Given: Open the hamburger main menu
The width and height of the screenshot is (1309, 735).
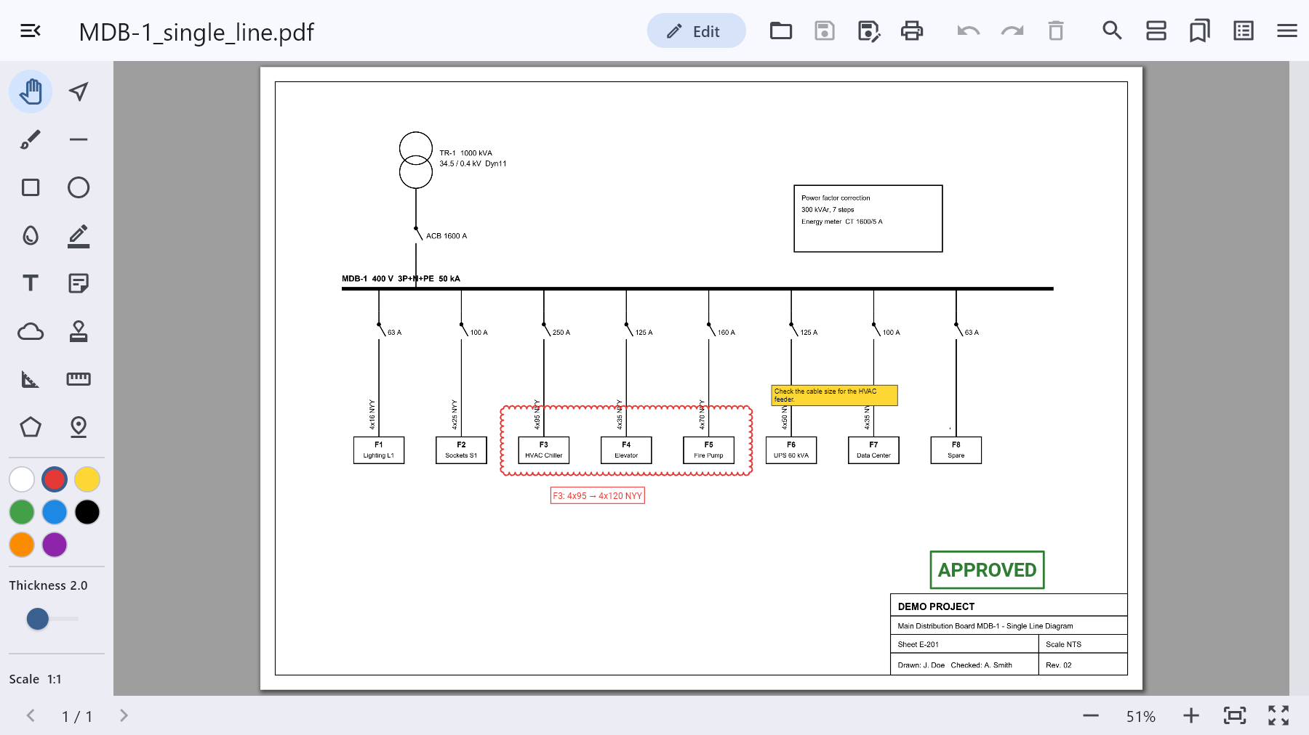Looking at the screenshot, I should point(1287,31).
